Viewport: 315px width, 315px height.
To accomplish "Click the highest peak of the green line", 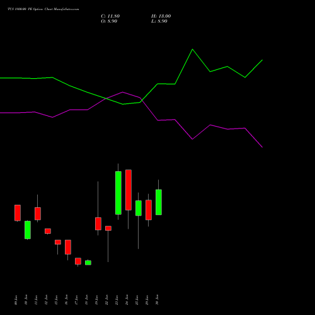I will pos(192,49).
